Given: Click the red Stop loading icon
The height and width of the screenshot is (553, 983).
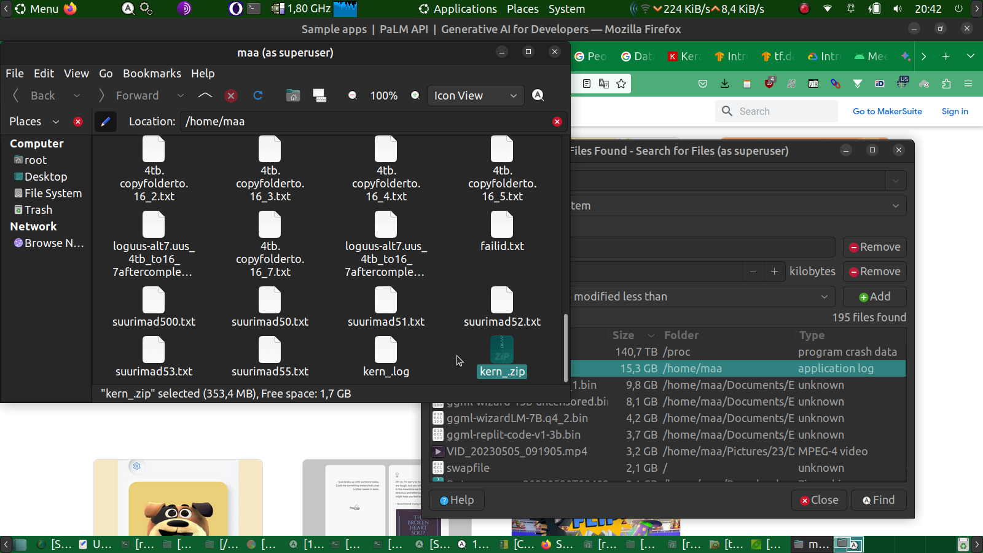Looking at the screenshot, I should point(231,95).
